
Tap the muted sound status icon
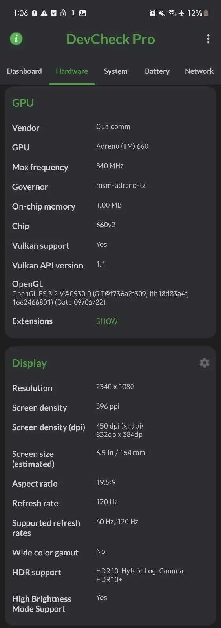[162, 13]
